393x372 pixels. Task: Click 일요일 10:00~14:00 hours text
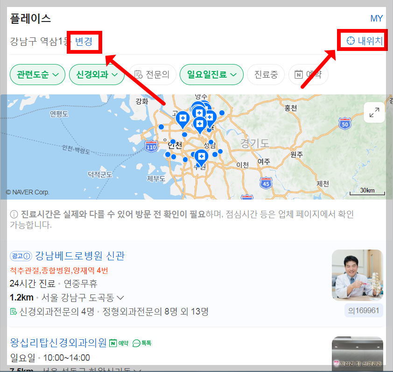[x=50, y=358]
